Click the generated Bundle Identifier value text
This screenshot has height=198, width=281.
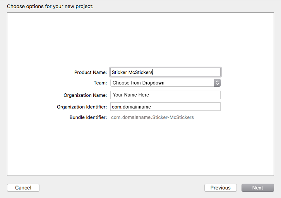pos(152,117)
